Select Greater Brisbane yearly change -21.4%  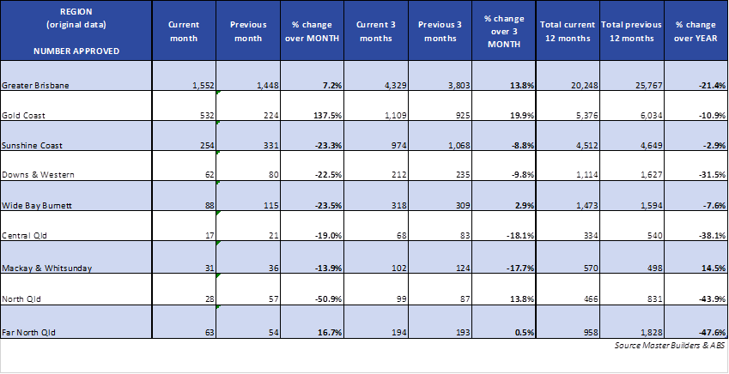click(x=696, y=75)
